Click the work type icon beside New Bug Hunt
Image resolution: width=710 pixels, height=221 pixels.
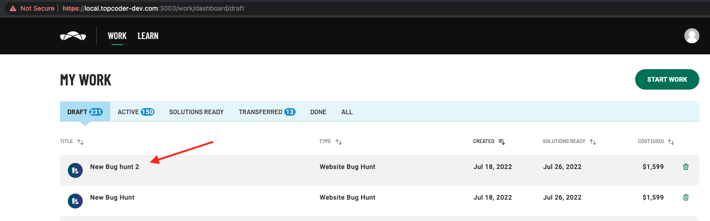[x=75, y=201]
